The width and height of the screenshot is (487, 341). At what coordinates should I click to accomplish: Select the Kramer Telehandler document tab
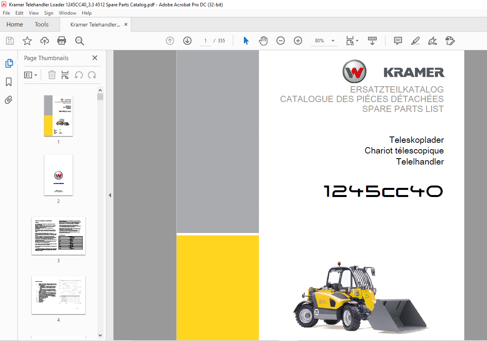pos(95,25)
